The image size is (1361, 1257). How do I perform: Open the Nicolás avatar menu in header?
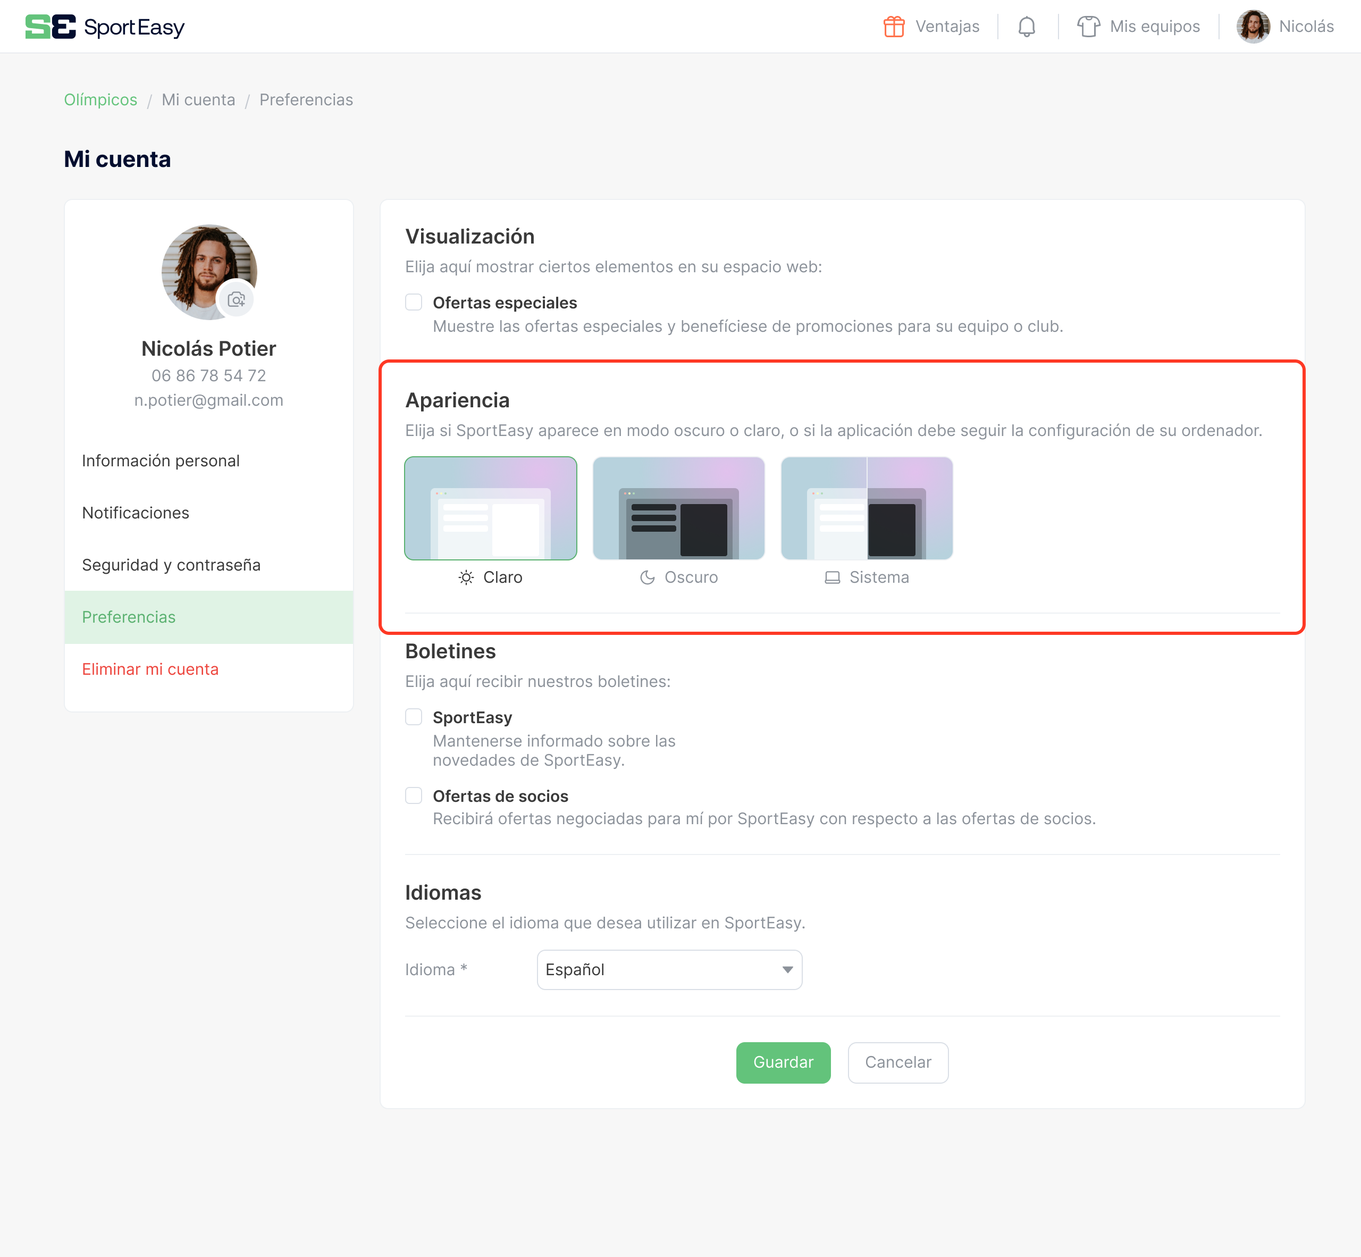click(1253, 27)
